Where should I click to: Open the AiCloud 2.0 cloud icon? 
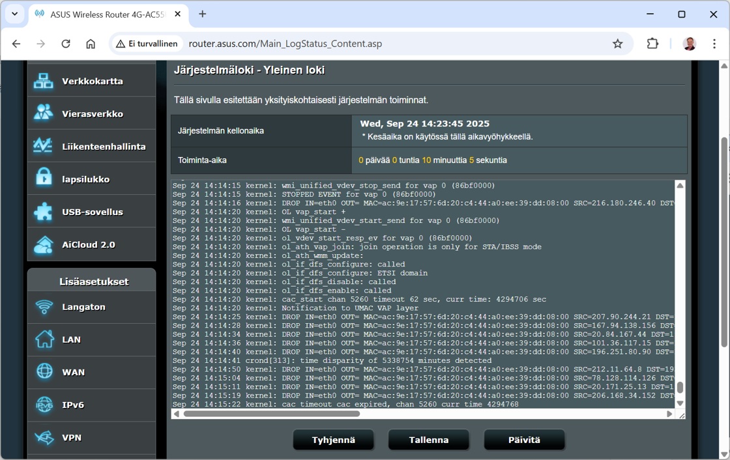[43, 245]
